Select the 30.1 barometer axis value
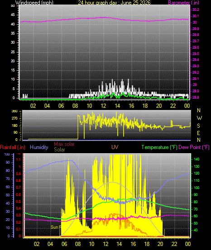Screen dimensions: 211x250 click(x=196, y=16)
